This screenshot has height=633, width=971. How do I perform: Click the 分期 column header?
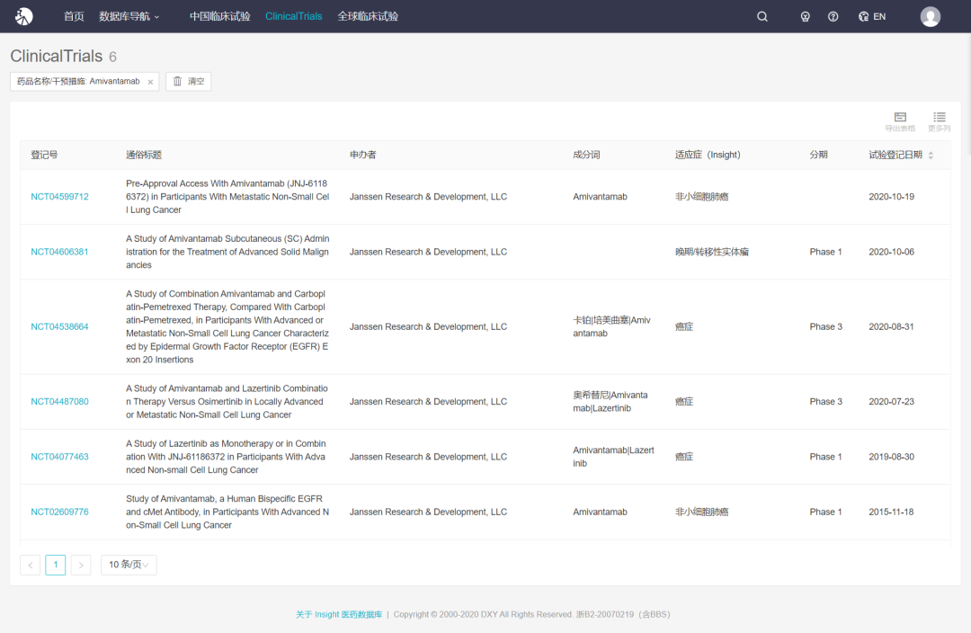(819, 155)
